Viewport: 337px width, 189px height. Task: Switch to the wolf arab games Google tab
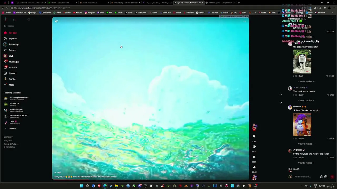tap(220, 3)
